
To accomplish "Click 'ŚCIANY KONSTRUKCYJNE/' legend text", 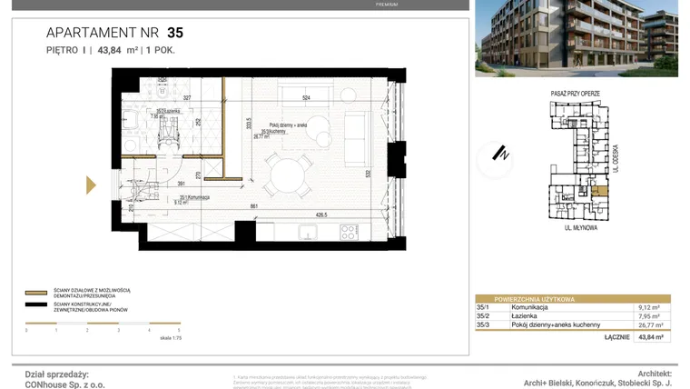I will coord(83,304).
